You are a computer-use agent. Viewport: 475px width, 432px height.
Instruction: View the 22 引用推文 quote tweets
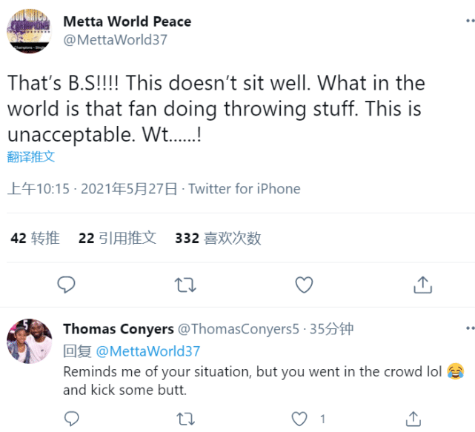click(x=117, y=238)
